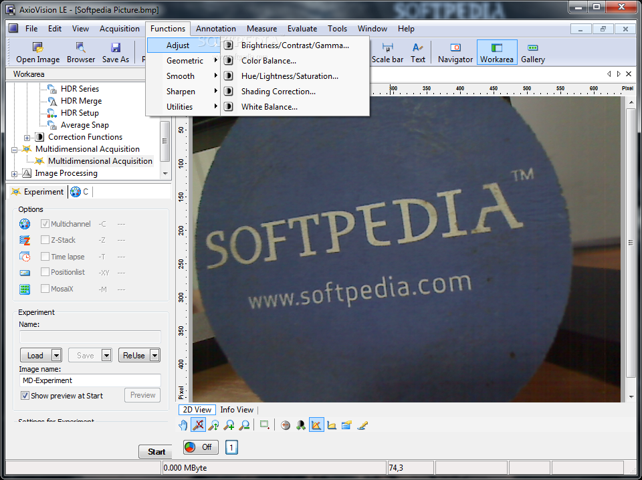The image size is (642, 480).
Task: Click magnifier with vertical arrow icon
Action: (213, 426)
